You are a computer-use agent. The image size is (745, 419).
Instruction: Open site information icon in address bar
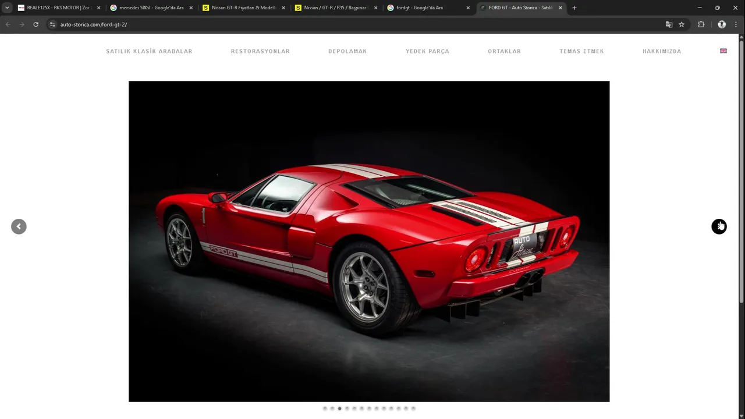(x=52, y=24)
